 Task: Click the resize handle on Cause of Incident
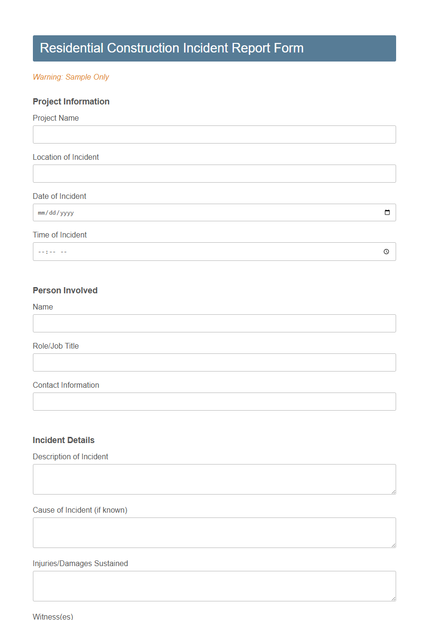(x=393, y=545)
